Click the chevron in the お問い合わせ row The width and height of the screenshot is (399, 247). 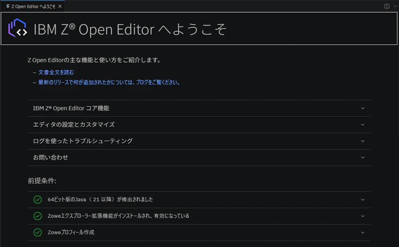pyautogui.click(x=362, y=158)
